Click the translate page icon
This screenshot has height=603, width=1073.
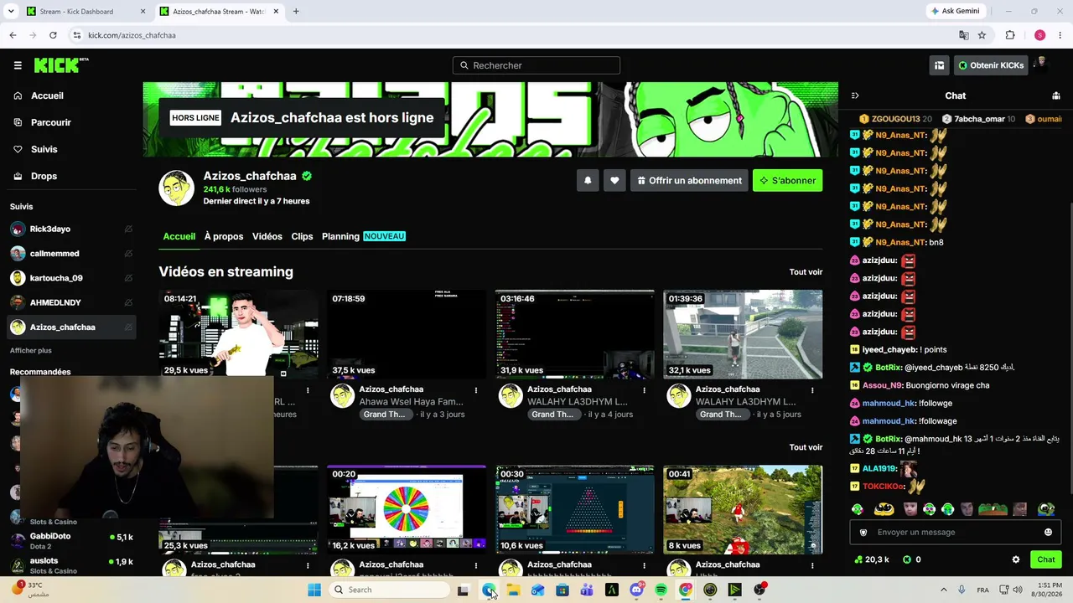964,35
